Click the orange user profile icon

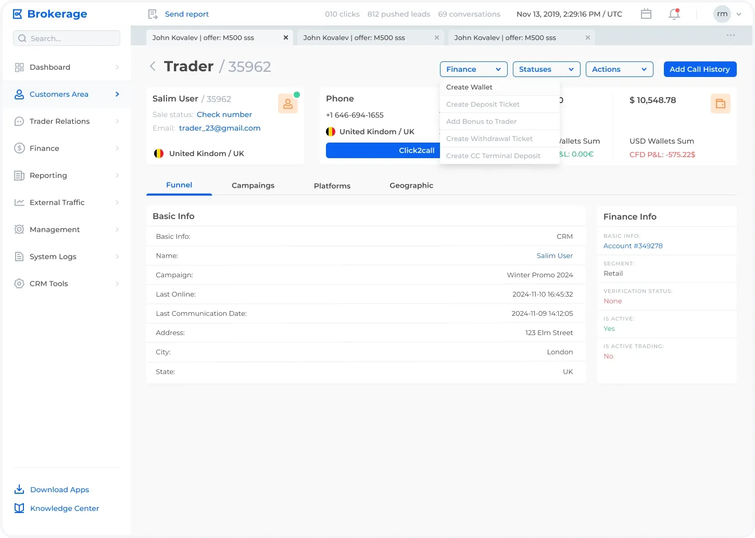[287, 104]
